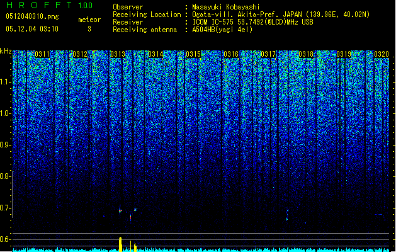Click the kHz axis unit label
Screen dimensions: 396x252
click(x=6, y=51)
